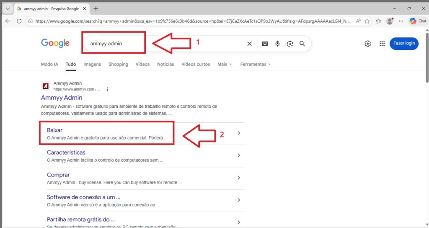Expand the Características sitelink chevron
This screenshot has width=429, height=228.
[239, 155]
